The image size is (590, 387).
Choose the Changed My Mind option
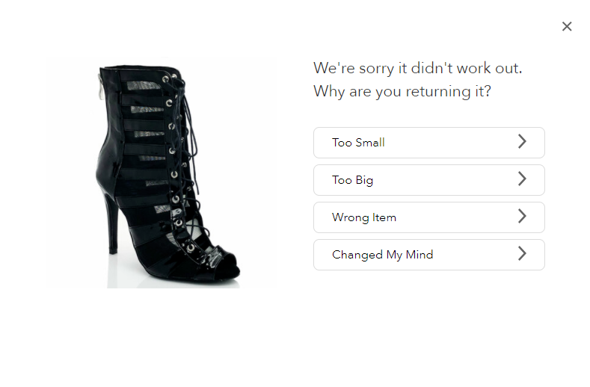pos(429,255)
